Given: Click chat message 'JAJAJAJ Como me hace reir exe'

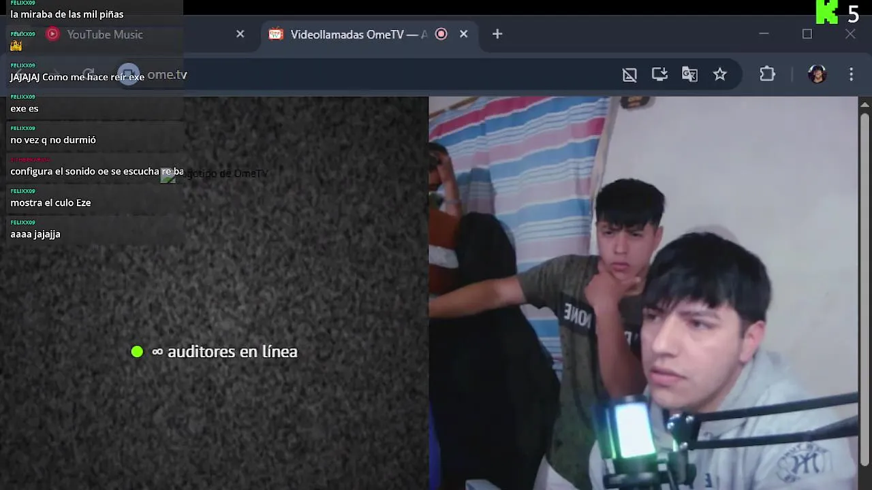Looking at the screenshot, I should coord(77,77).
